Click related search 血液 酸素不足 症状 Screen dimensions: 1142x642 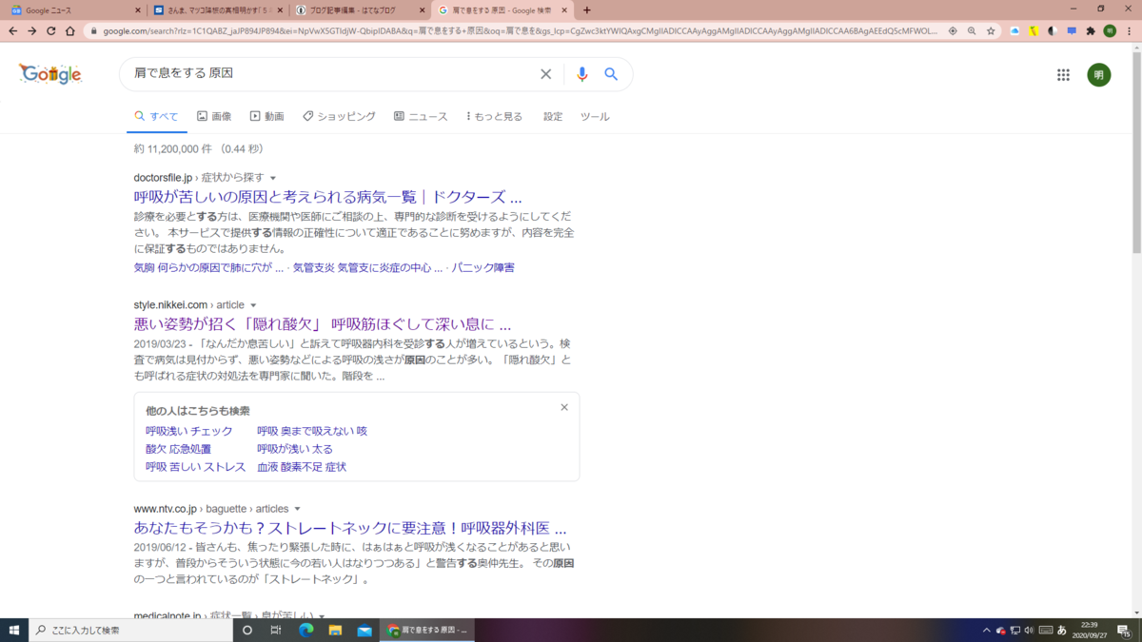point(302,467)
